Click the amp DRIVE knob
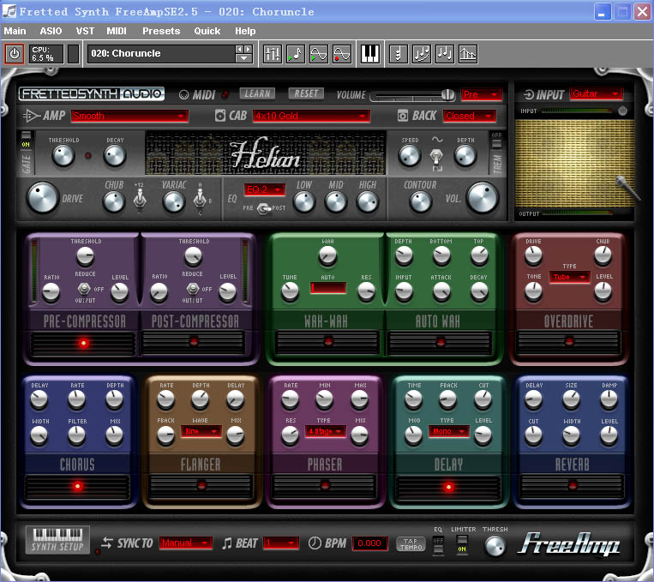The image size is (654, 582). coord(42,197)
